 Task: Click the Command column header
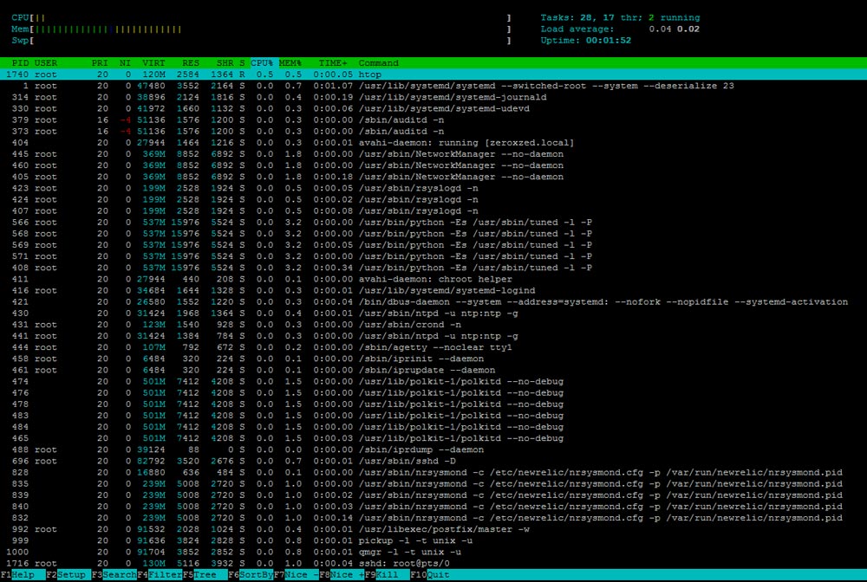pos(378,63)
